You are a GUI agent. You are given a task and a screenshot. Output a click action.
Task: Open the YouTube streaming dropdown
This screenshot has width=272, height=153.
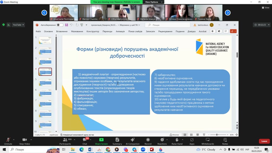point(18,25)
